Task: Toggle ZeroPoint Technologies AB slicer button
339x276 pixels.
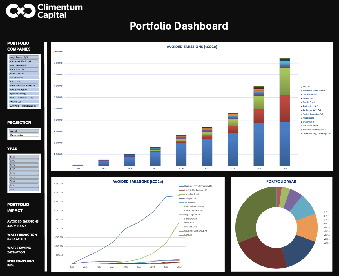Action: coord(24,106)
